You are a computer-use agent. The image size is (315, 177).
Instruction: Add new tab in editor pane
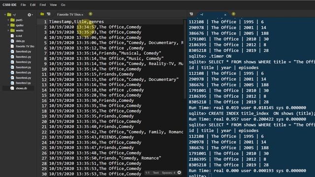(91, 14)
